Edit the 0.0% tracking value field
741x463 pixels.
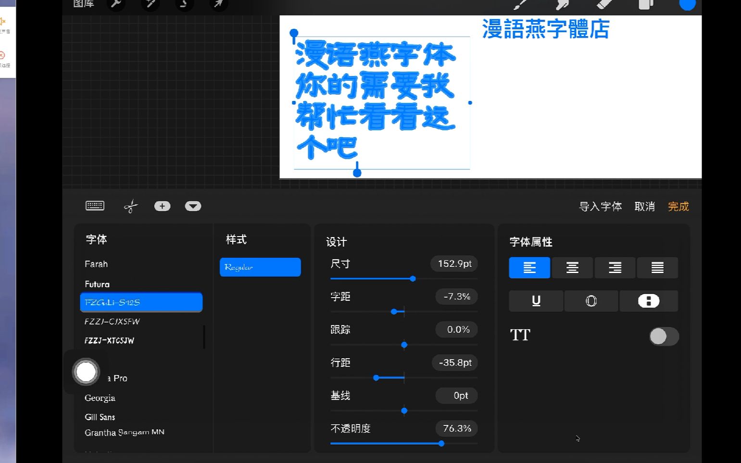pos(456,329)
